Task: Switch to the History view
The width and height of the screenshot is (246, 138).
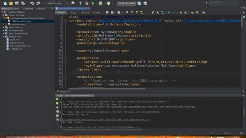Action: (x=96, y=13)
